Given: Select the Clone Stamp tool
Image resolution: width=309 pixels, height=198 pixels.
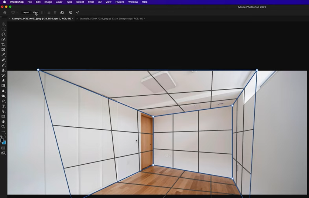Looking at the screenshot, I should [3, 70].
